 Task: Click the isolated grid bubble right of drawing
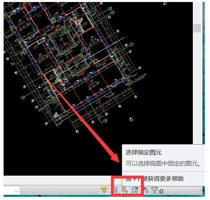pos(131,119)
